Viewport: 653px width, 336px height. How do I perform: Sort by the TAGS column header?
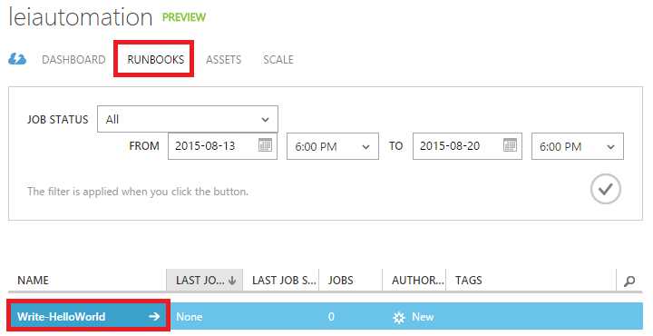tap(469, 280)
